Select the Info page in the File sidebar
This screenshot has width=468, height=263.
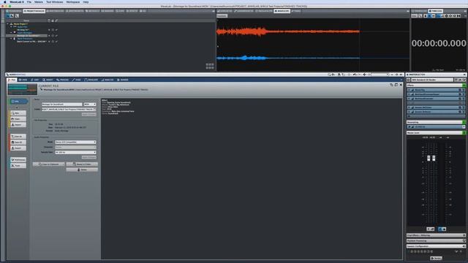pos(18,102)
